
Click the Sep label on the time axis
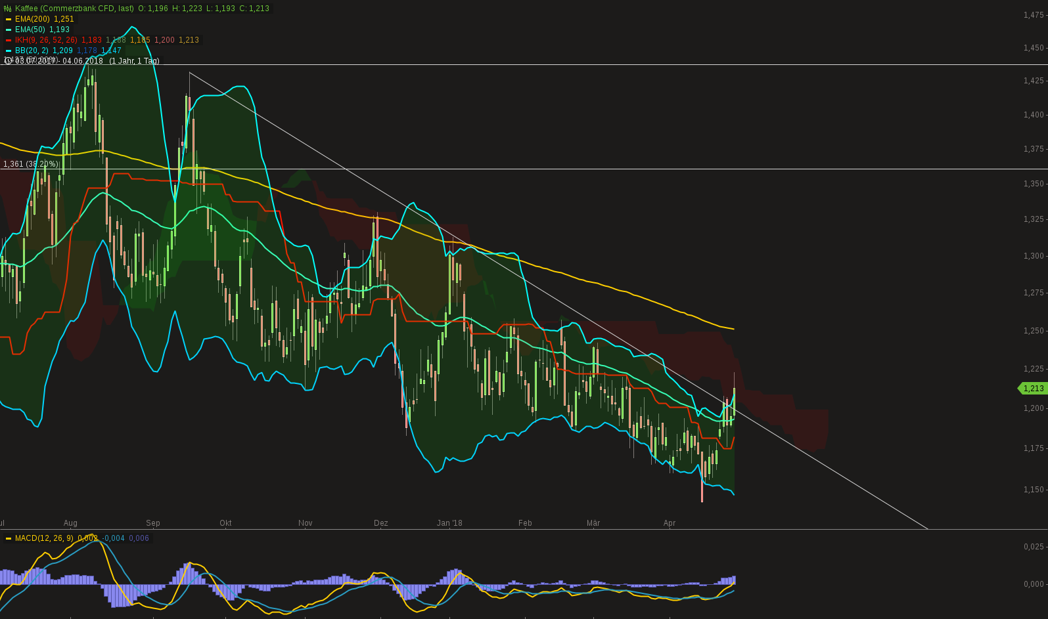pos(153,523)
